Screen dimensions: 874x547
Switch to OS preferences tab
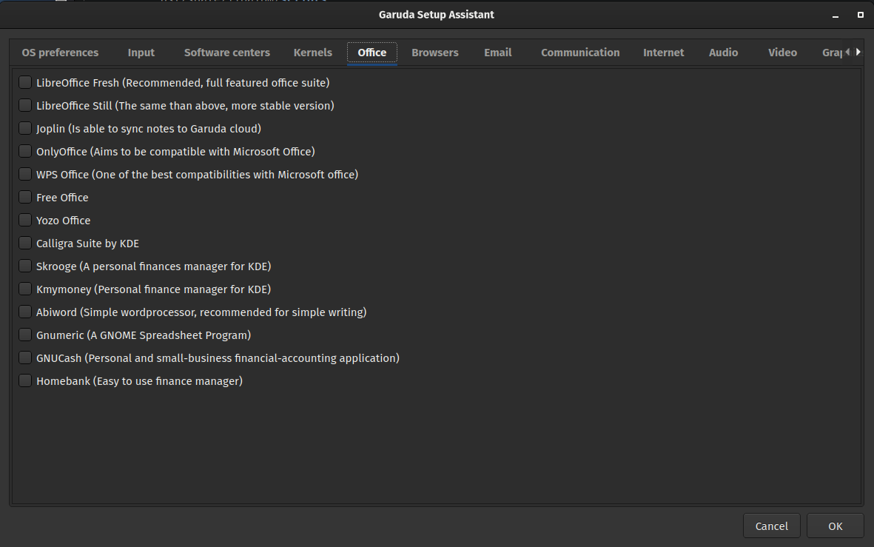pyautogui.click(x=60, y=53)
